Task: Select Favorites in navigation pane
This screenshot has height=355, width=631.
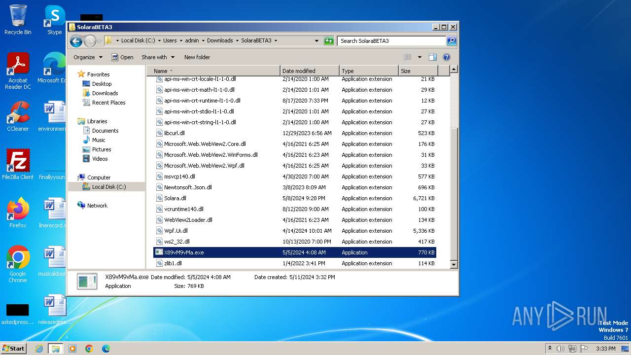Action: coord(98,74)
